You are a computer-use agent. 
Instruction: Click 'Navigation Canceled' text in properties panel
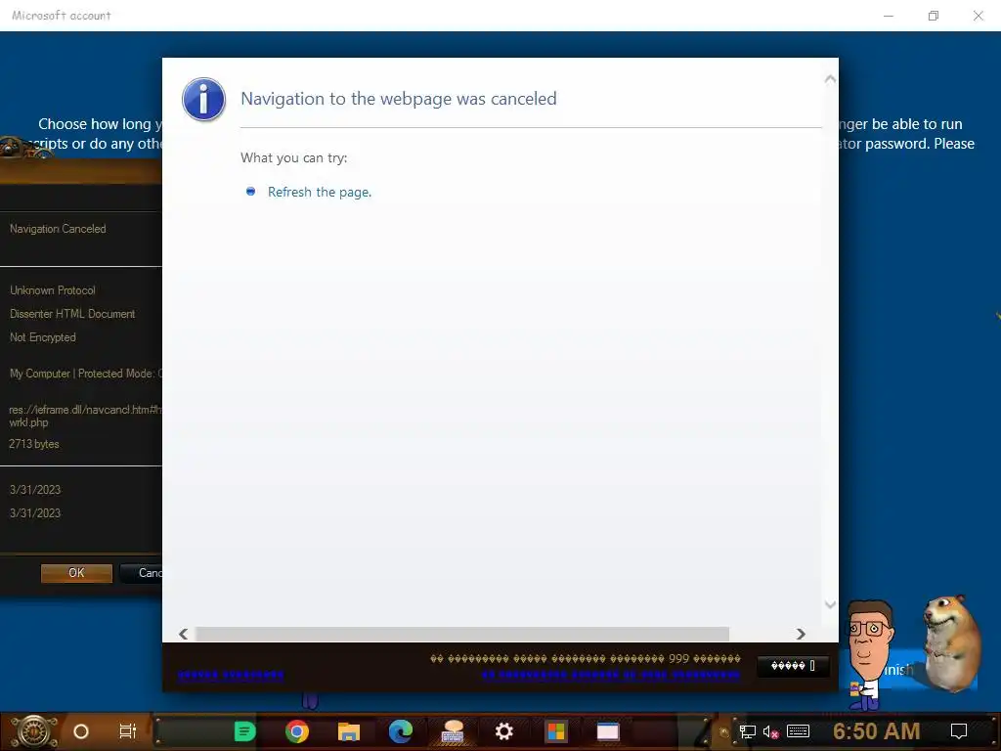58,229
